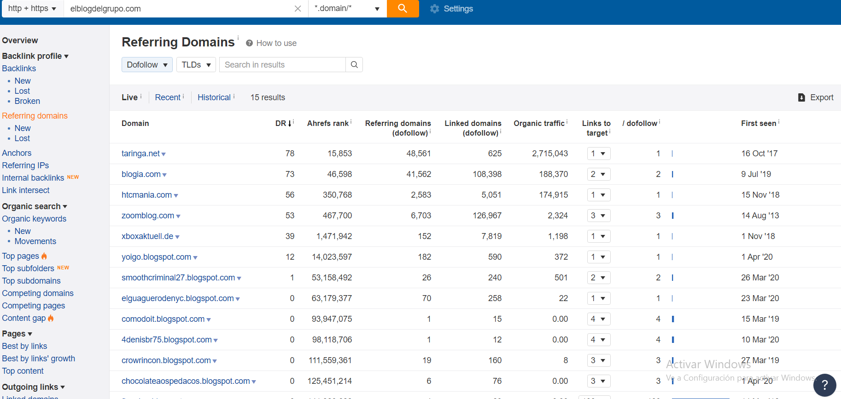Open Top subfolders in the sidebar
Screen dimensions: 841x399
[28, 268]
